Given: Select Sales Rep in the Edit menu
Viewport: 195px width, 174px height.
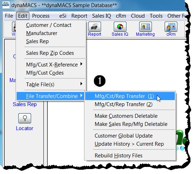Looking at the screenshot, I should click(x=51, y=41).
